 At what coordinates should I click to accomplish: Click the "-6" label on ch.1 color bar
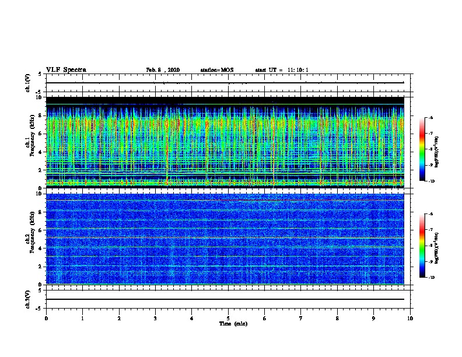tap(430, 117)
